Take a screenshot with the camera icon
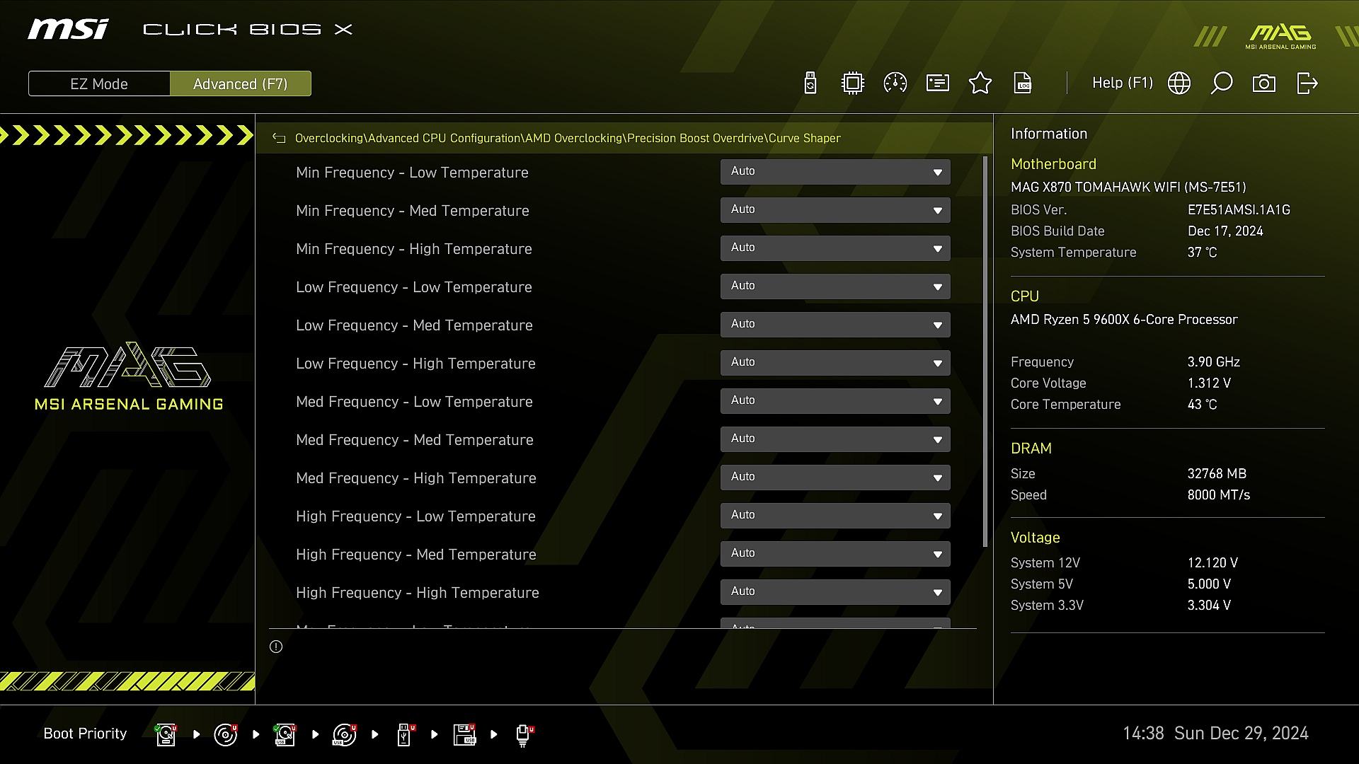Image resolution: width=1359 pixels, height=764 pixels. click(1264, 83)
